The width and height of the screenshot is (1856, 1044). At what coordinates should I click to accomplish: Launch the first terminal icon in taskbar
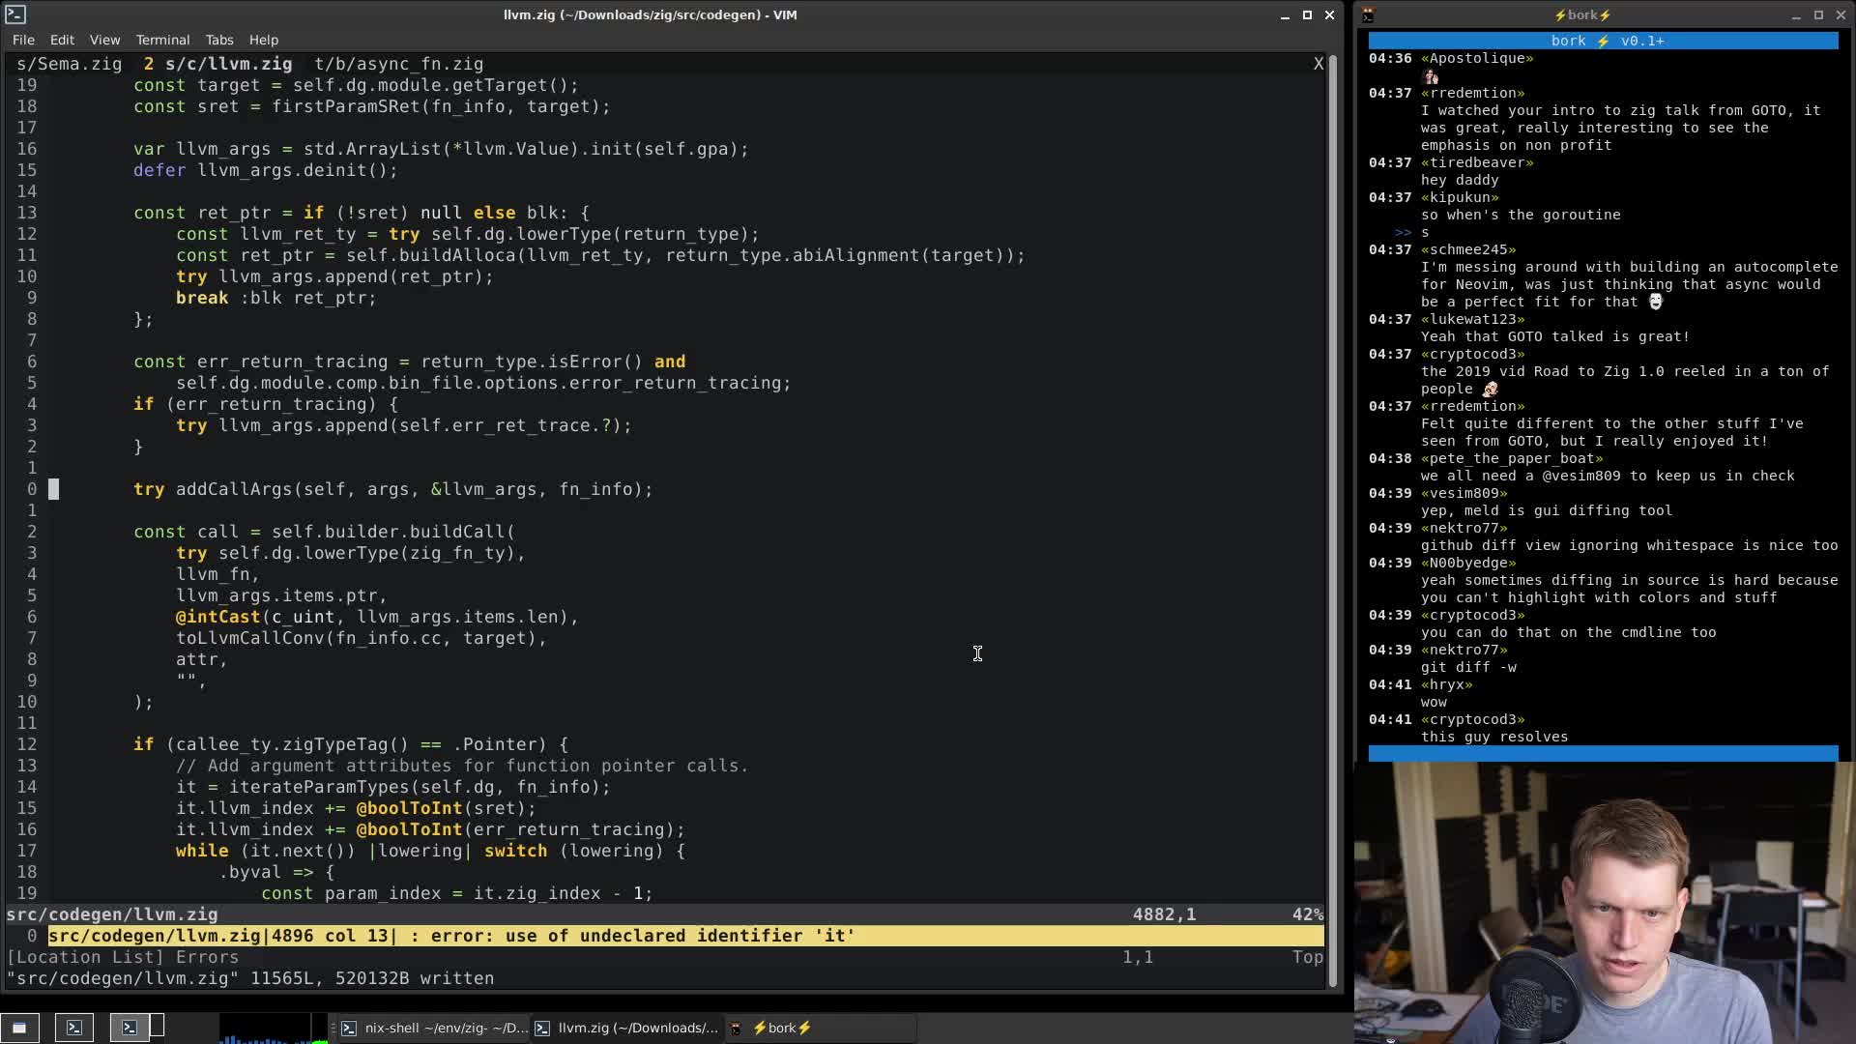[x=74, y=1028]
